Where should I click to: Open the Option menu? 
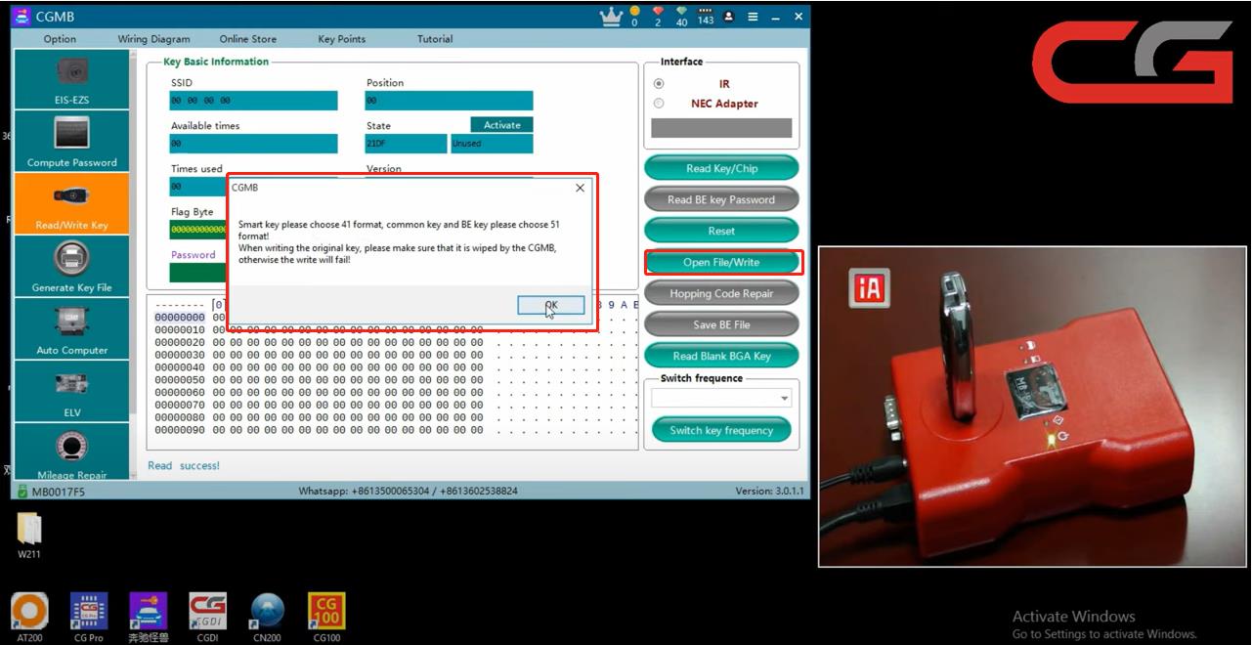tap(60, 39)
